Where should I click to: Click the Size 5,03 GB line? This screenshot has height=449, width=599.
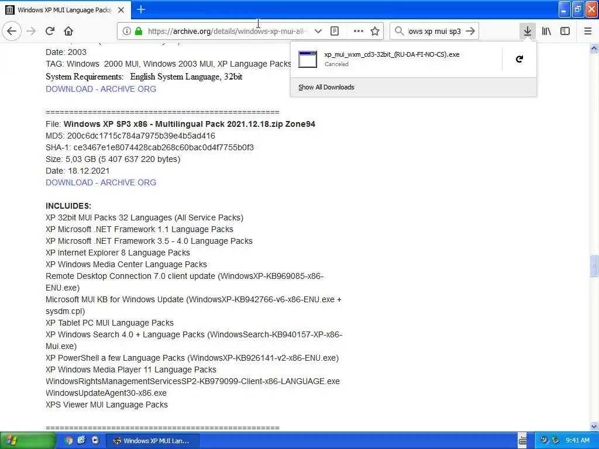point(113,159)
